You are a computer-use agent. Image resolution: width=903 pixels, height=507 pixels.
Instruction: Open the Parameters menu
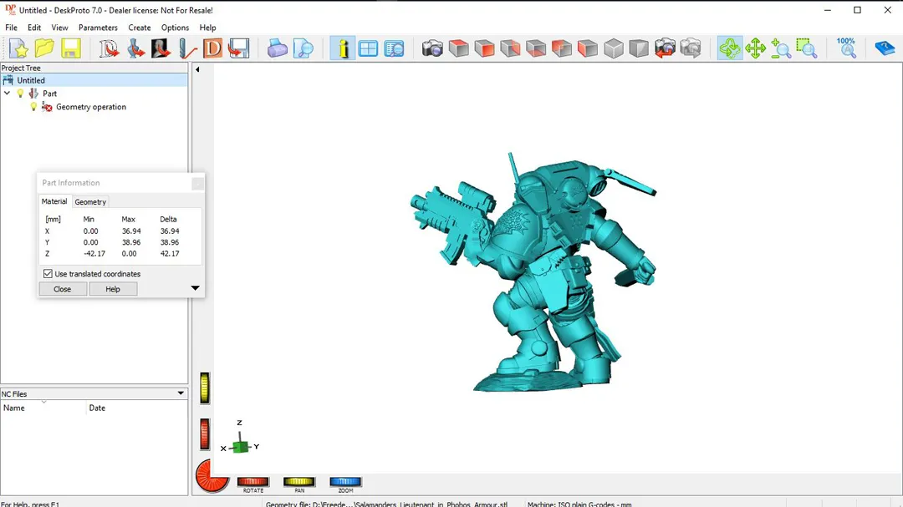(x=98, y=28)
